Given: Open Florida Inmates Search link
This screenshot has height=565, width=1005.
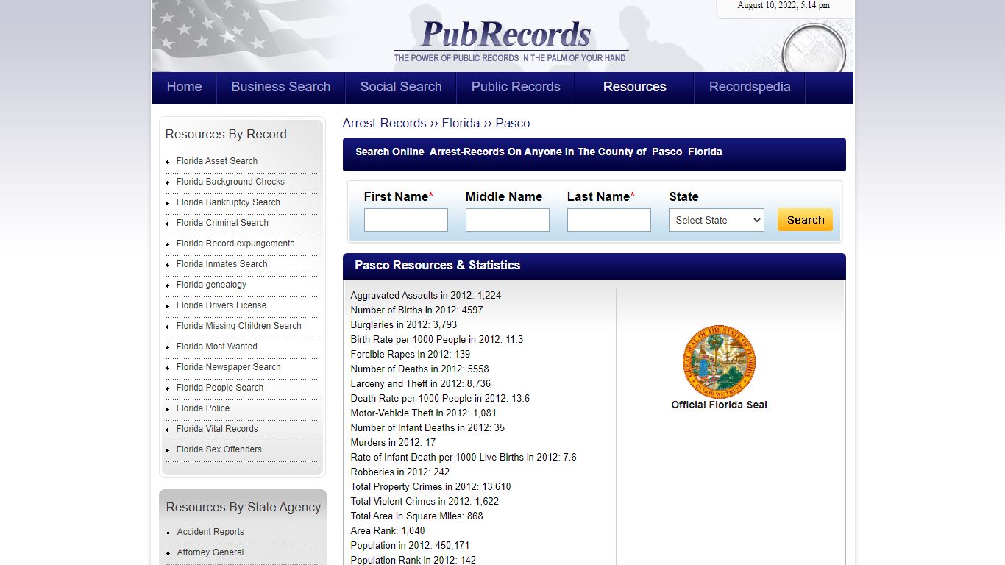Looking at the screenshot, I should pos(222,264).
